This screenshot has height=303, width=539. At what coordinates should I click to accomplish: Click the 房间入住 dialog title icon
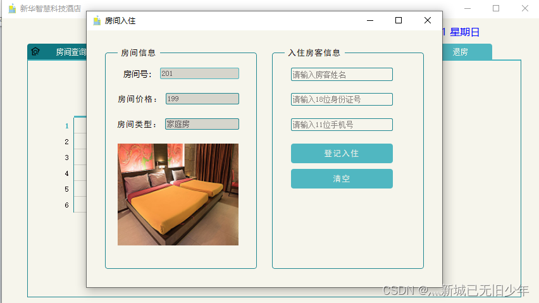[97, 21]
